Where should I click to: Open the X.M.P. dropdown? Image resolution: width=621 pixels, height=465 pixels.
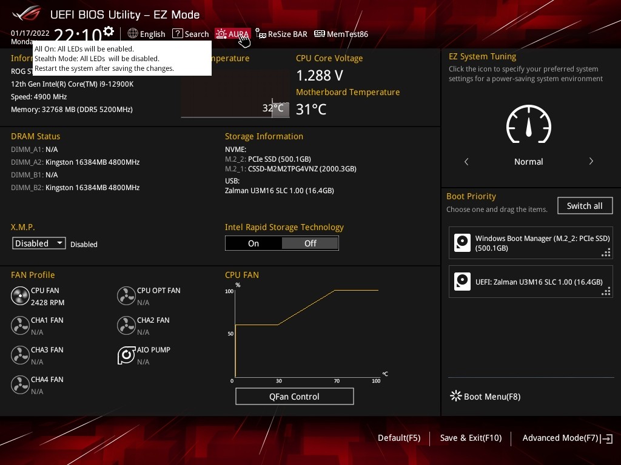tap(39, 243)
